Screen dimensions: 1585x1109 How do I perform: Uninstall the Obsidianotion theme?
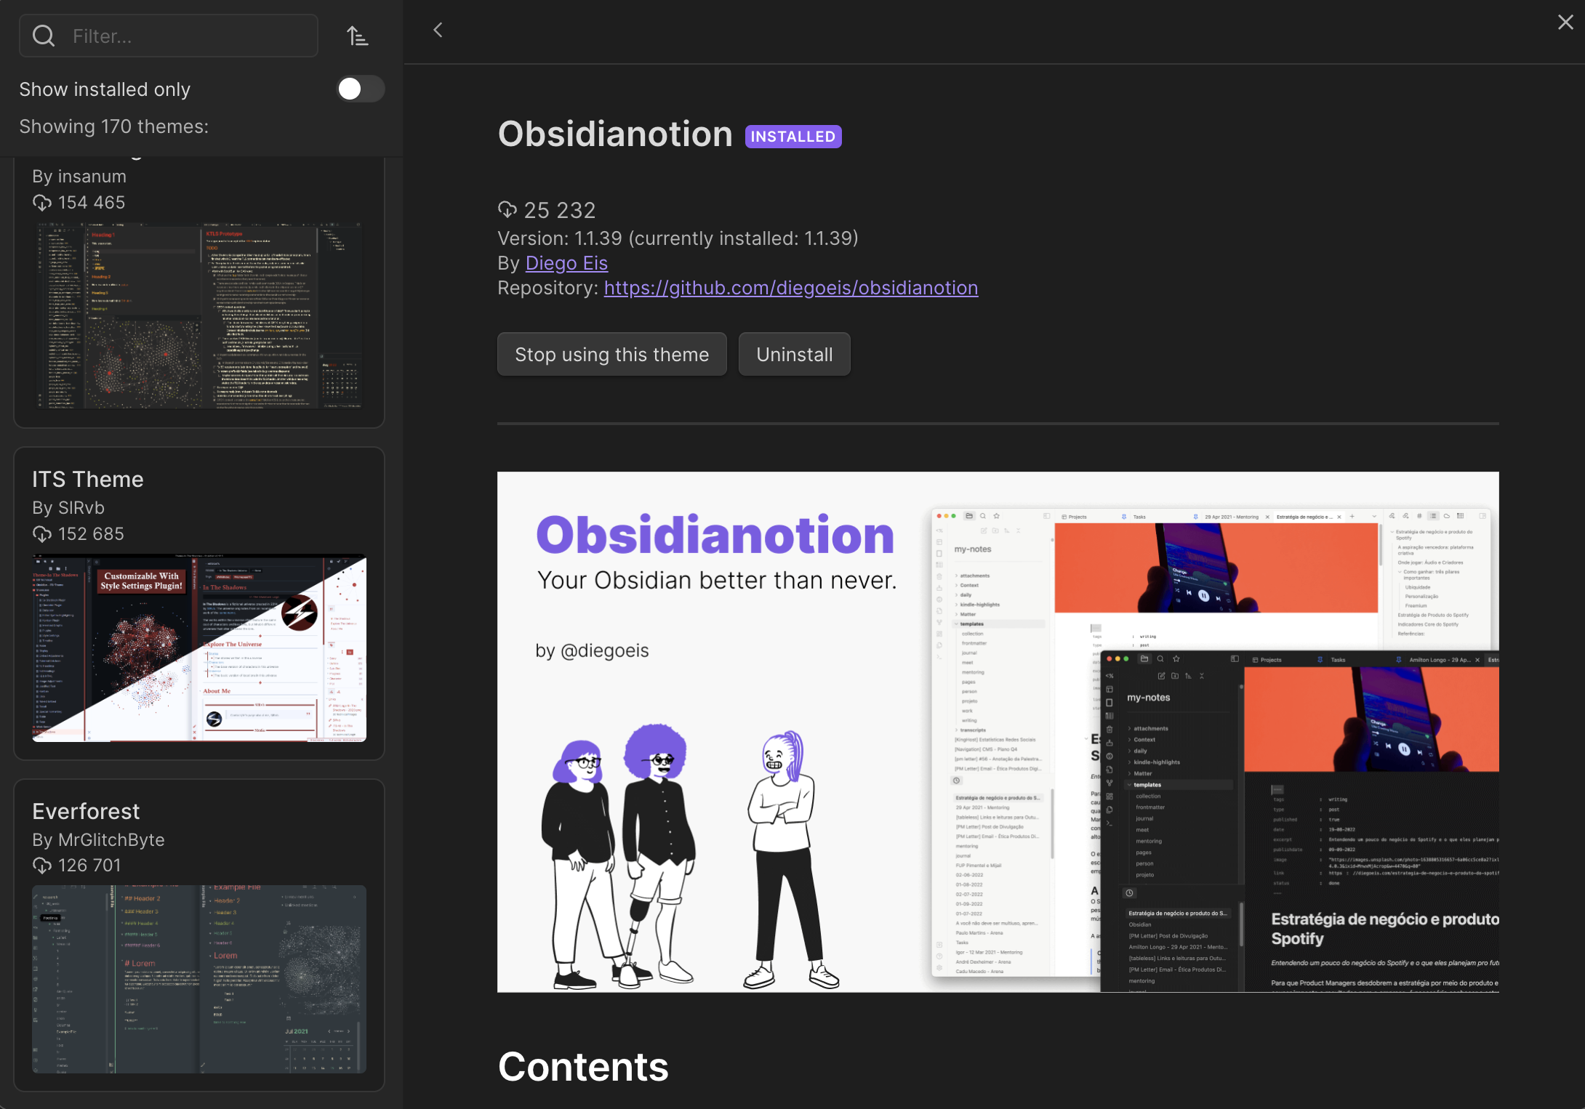(795, 355)
